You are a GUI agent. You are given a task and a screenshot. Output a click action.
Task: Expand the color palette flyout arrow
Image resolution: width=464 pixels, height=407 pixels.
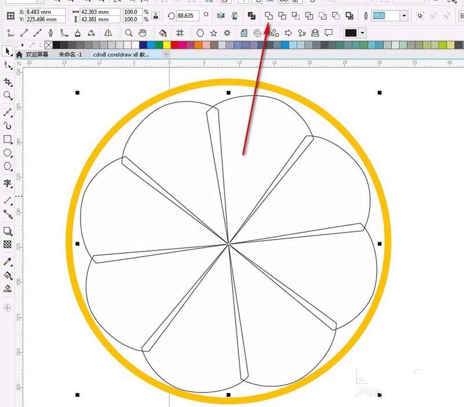22,45
